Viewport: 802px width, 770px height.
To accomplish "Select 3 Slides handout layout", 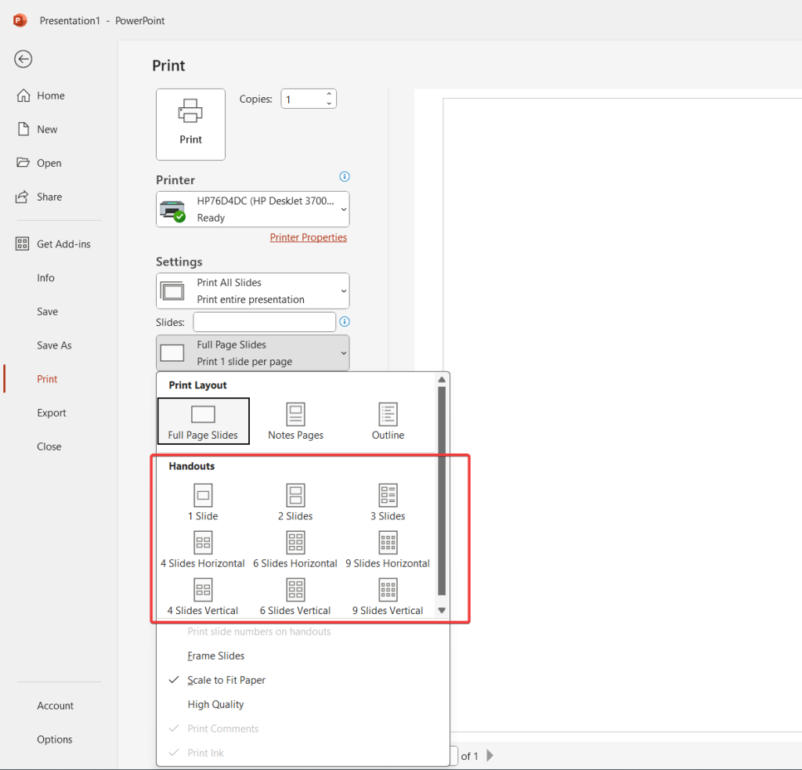I will (x=387, y=500).
